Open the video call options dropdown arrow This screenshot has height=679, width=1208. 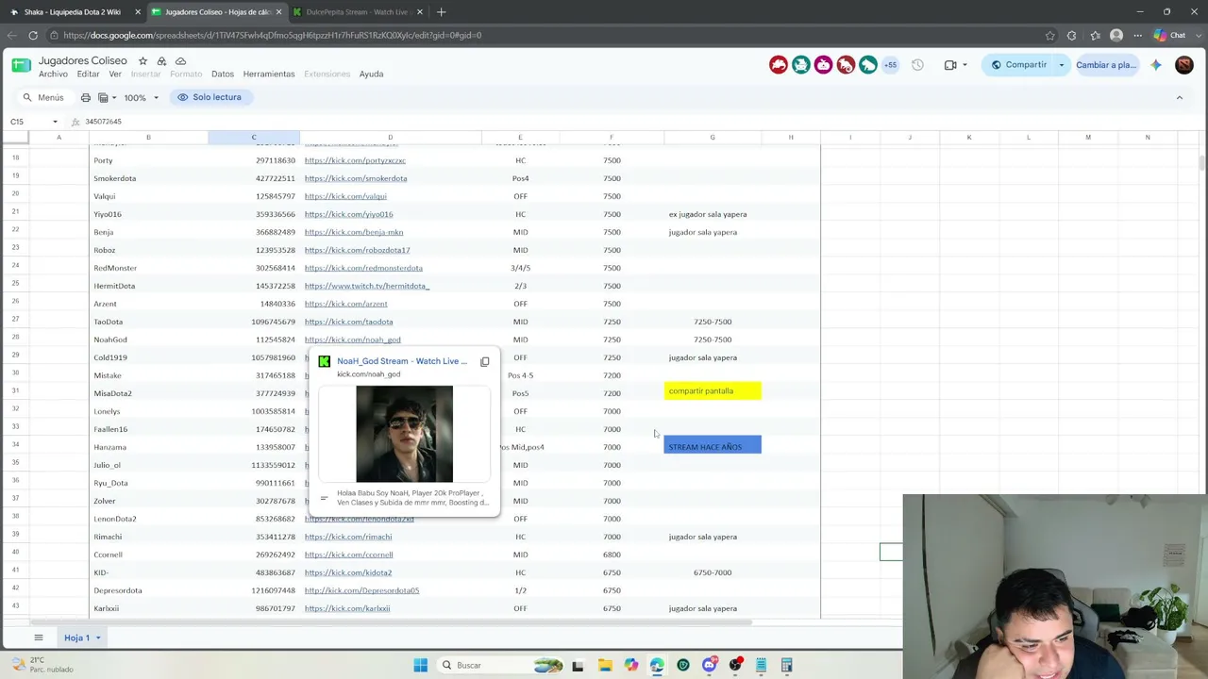click(965, 65)
